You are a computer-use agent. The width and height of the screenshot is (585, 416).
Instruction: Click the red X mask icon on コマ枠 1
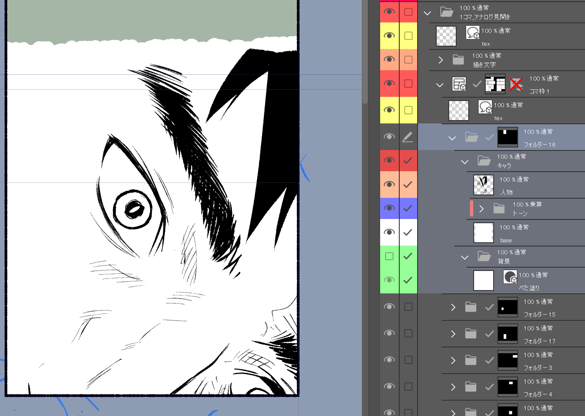[516, 84]
